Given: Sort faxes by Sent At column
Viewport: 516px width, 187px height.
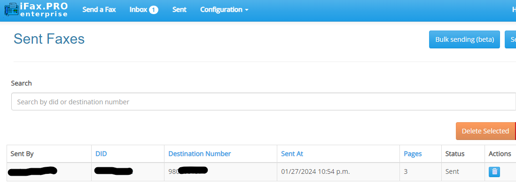Looking at the screenshot, I should click(292, 154).
